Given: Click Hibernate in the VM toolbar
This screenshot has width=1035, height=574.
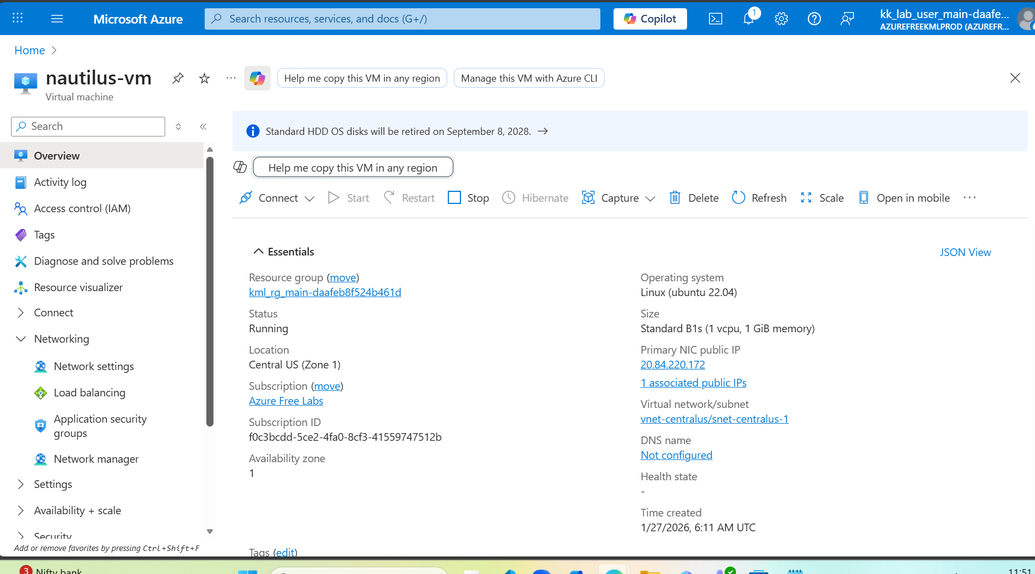Looking at the screenshot, I should pyautogui.click(x=536, y=198).
